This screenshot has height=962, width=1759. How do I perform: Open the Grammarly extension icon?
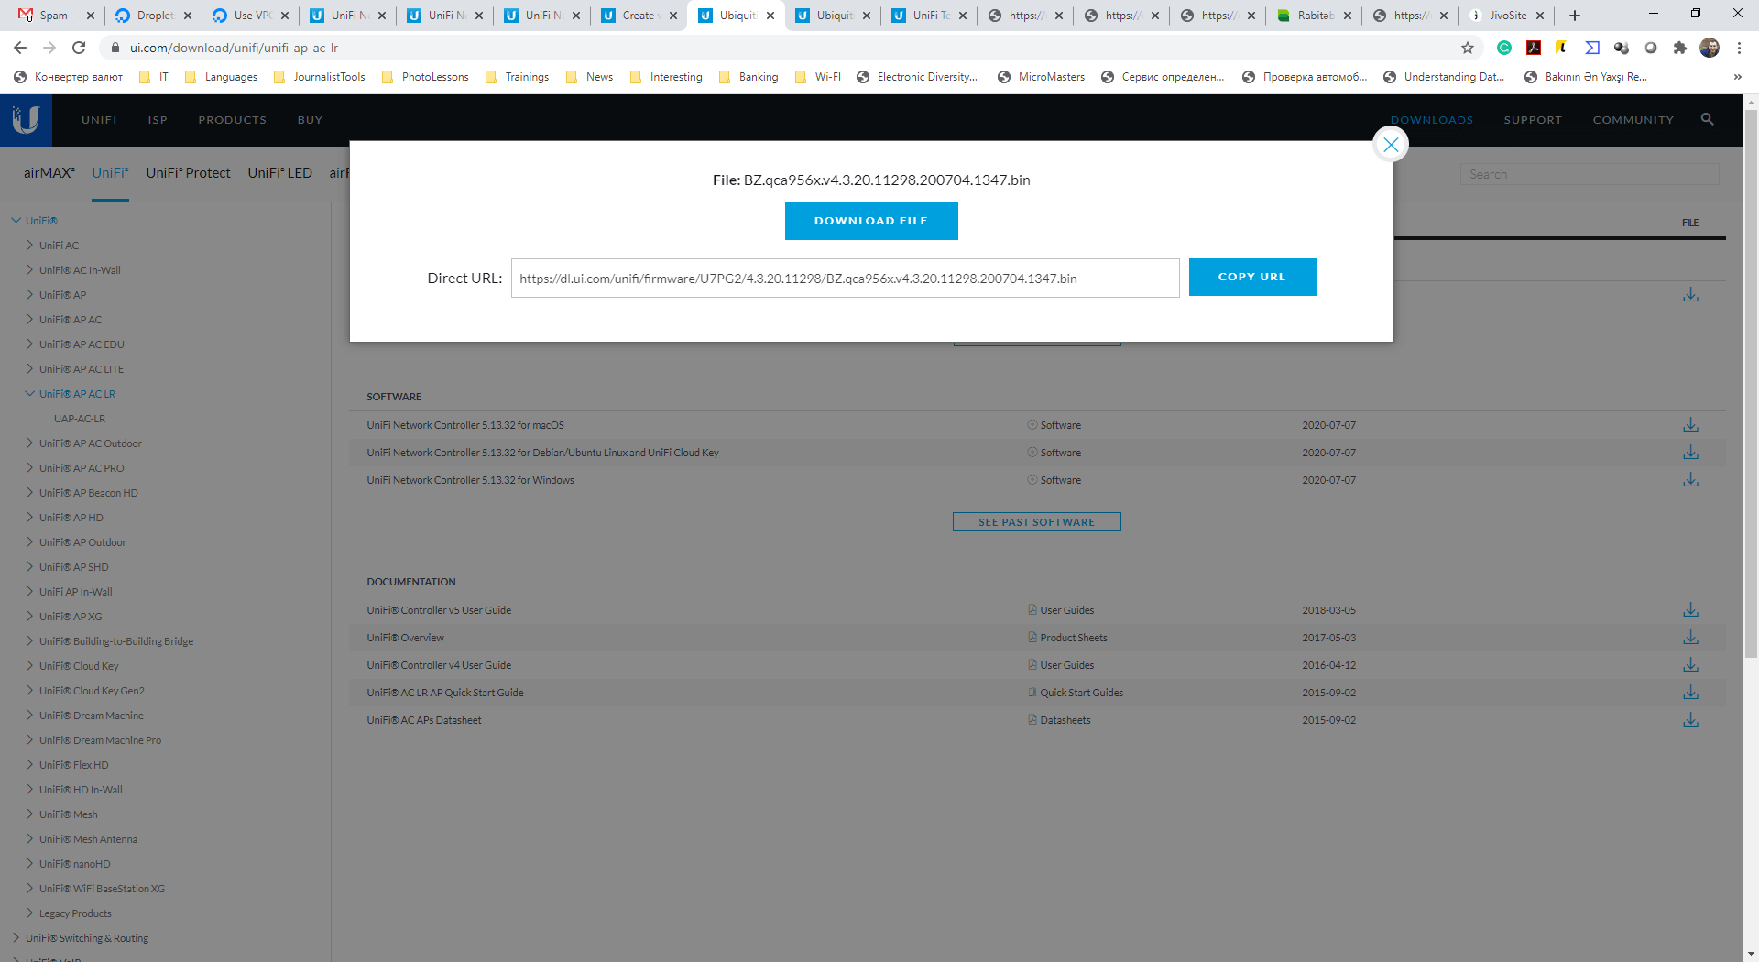point(1504,48)
